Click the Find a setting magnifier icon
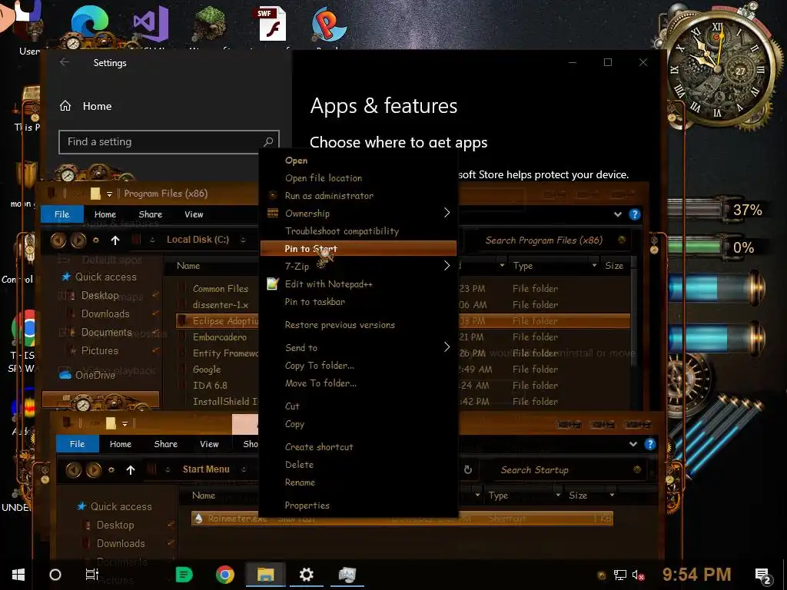Image resolution: width=787 pixels, height=590 pixels. click(x=268, y=142)
